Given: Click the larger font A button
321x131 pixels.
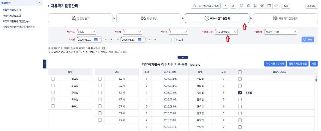Looking at the screenshot, I should tap(233, 6).
